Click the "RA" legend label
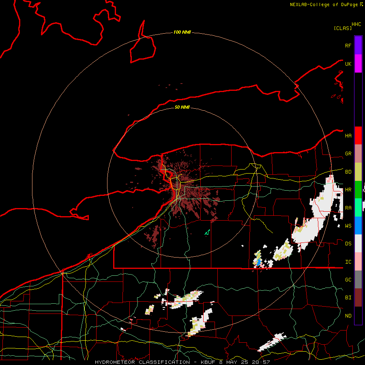Screen dimensions: 365x365 (x=348, y=208)
